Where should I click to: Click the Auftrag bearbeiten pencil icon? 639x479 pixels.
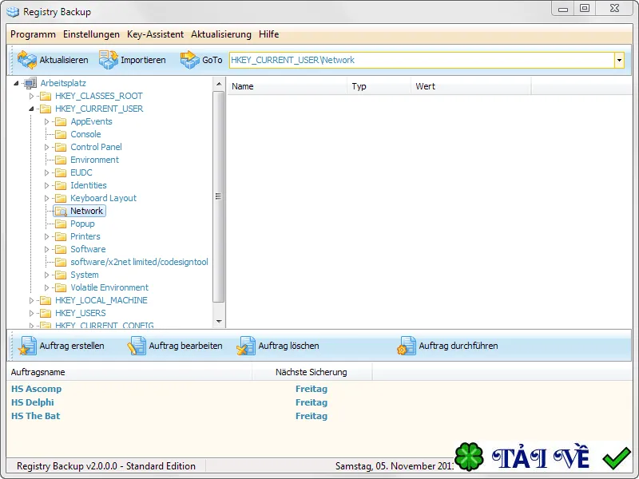tap(137, 346)
